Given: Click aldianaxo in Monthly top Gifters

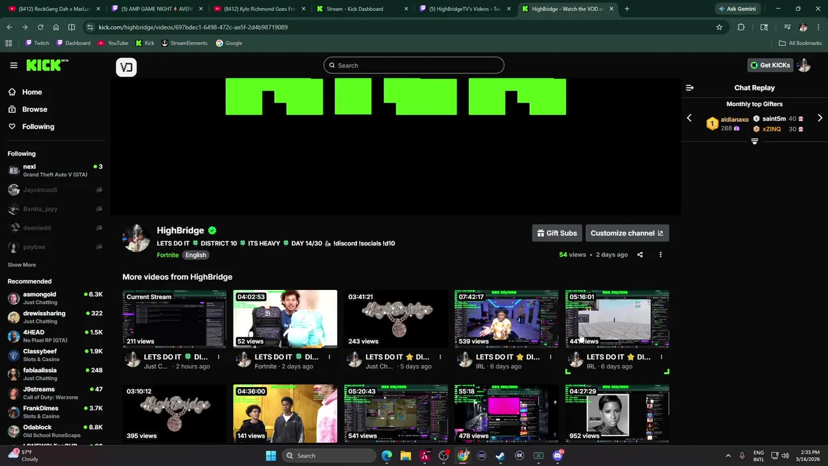Looking at the screenshot, I should [734, 120].
